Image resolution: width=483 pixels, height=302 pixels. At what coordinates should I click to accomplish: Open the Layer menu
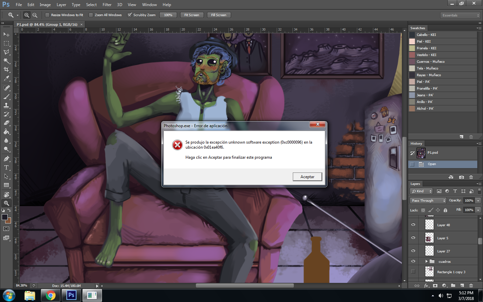(x=61, y=5)
